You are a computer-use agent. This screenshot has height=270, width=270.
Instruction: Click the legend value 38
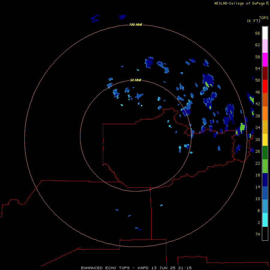258,116
